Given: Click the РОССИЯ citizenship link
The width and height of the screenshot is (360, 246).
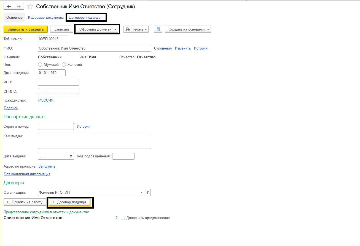Looking at the screenshot, I should click(x=46, y=100).
